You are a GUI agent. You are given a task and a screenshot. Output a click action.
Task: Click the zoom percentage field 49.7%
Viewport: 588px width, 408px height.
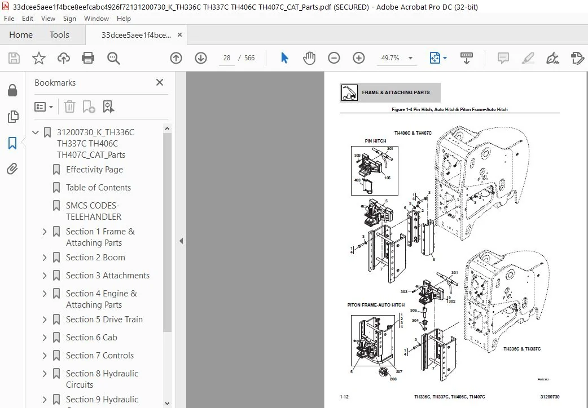pos(390,58)
